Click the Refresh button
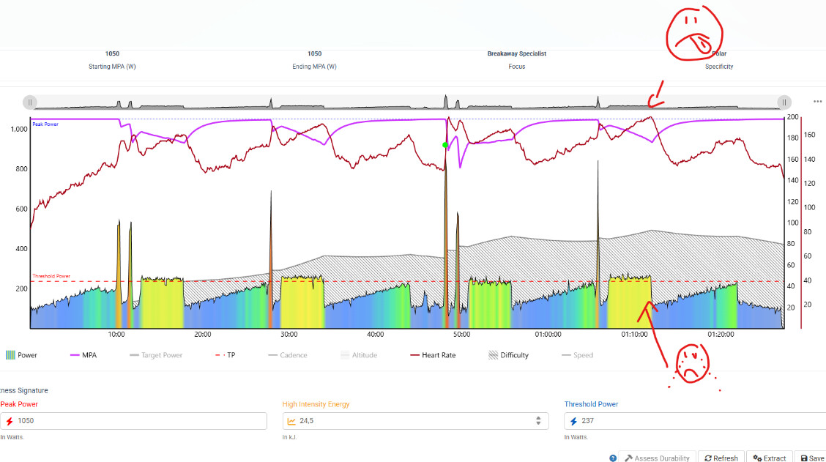The width and height of the screenshot is (826, 462). [x=721, y=458]
